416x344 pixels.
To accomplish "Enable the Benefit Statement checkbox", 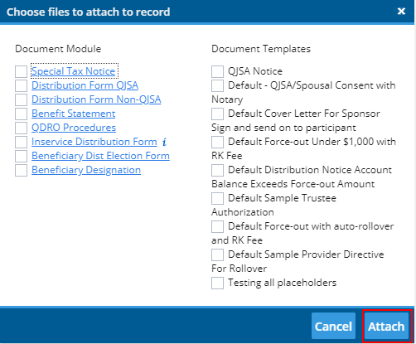I will tap(21, 114).
